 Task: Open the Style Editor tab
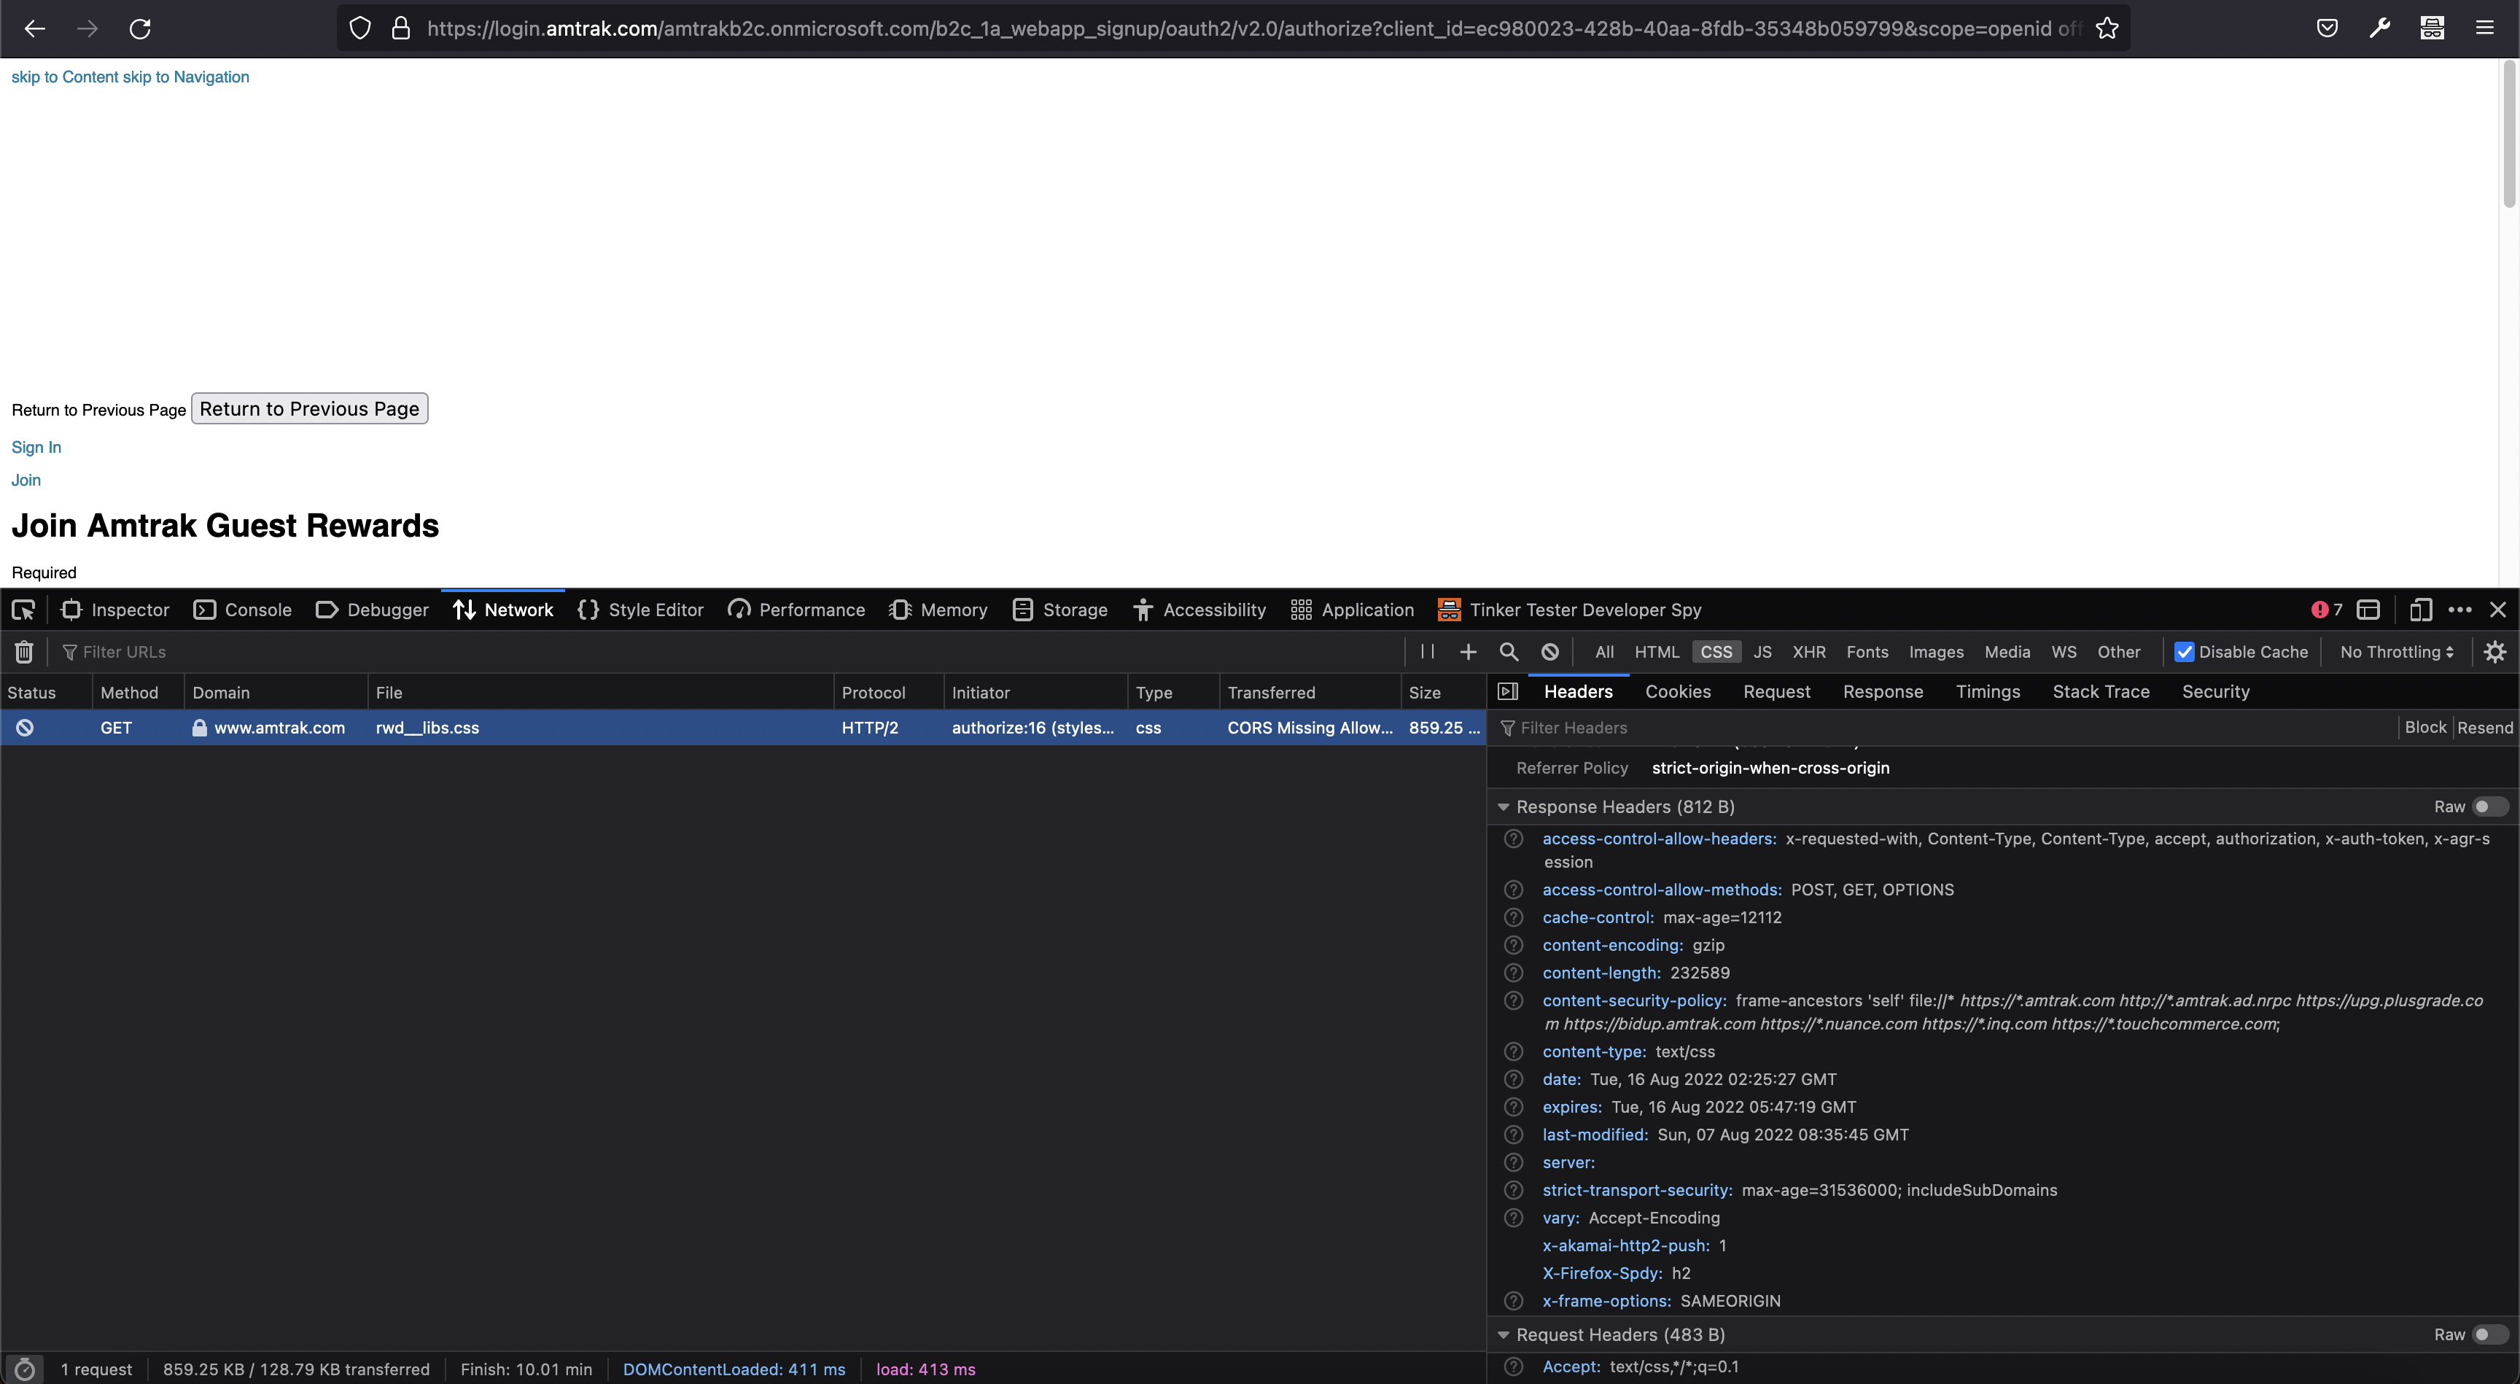[641, 610]
